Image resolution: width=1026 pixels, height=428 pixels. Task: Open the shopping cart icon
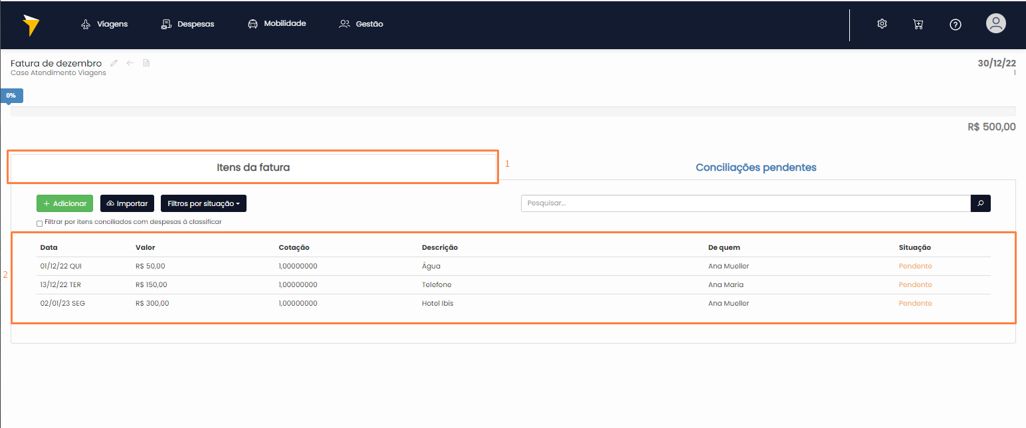point(918,24)
